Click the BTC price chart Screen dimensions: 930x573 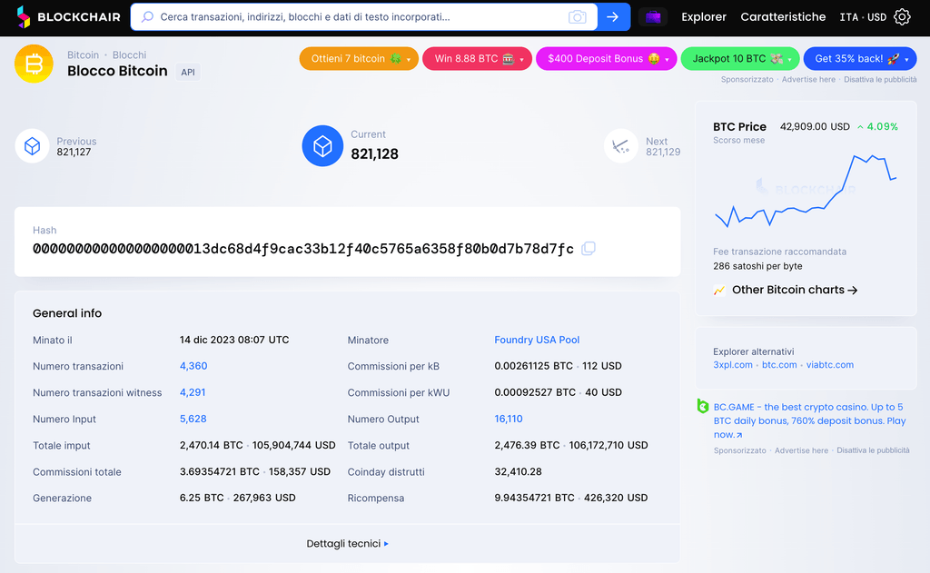tap(806, 191)
